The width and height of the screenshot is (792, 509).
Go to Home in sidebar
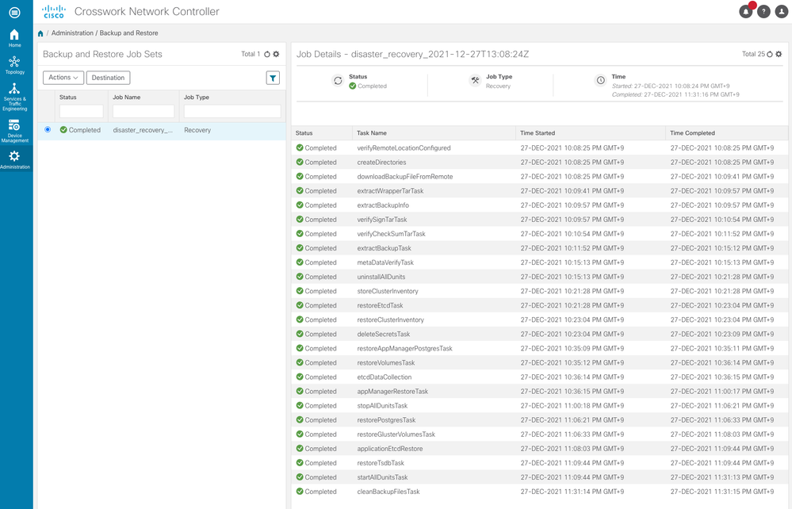click(14, 38)
